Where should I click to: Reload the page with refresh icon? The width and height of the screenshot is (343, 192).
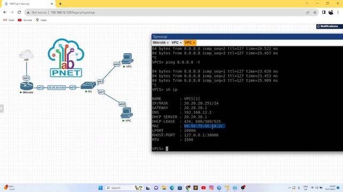point(19,12)
